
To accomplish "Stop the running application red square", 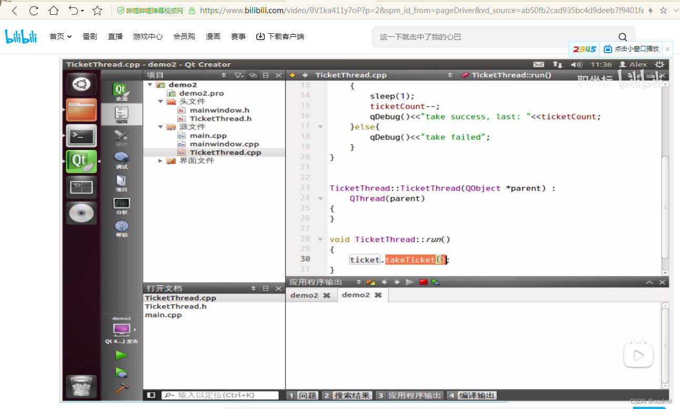I will tap(423, 282).
